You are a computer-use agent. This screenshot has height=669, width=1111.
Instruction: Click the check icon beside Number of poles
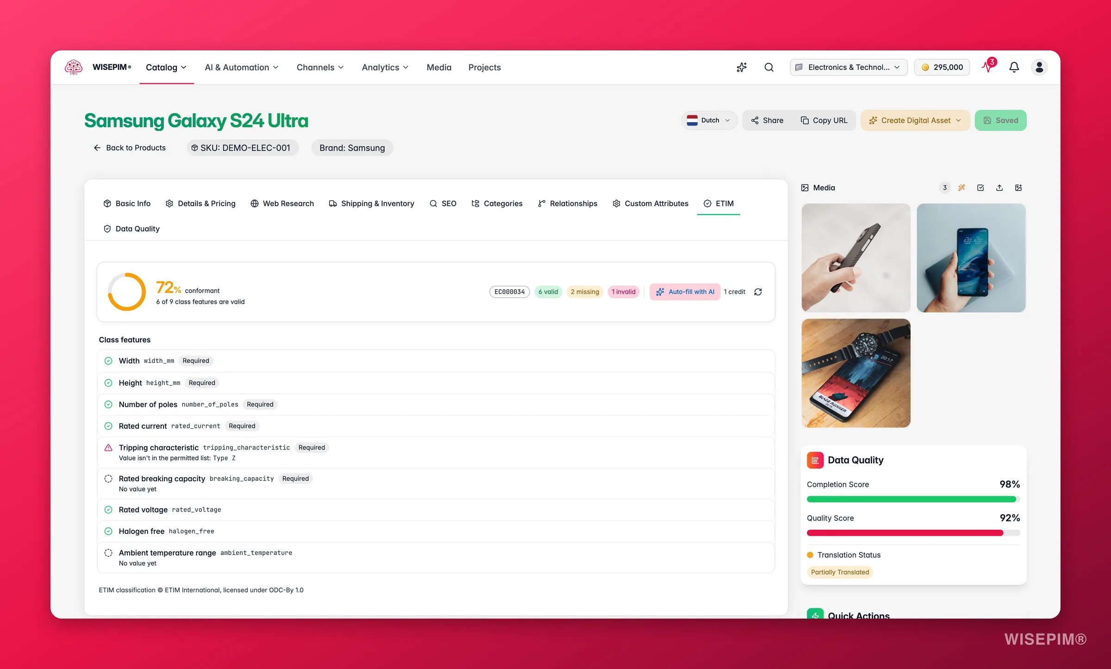(108, 404)
